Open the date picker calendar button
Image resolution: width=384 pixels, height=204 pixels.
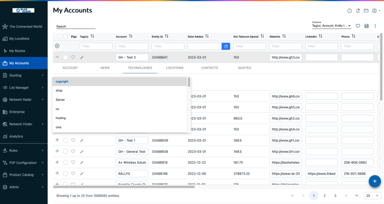(226, 46)
